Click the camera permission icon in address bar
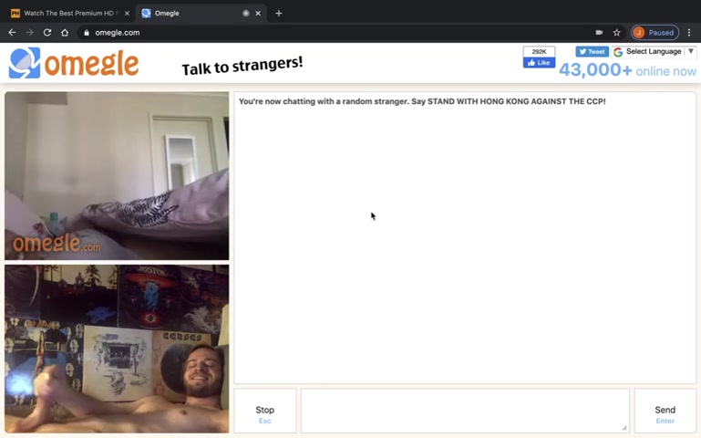 point(599,33)
